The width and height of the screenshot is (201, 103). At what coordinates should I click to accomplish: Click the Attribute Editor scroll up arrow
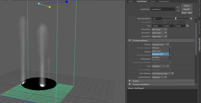pos(196,17)
